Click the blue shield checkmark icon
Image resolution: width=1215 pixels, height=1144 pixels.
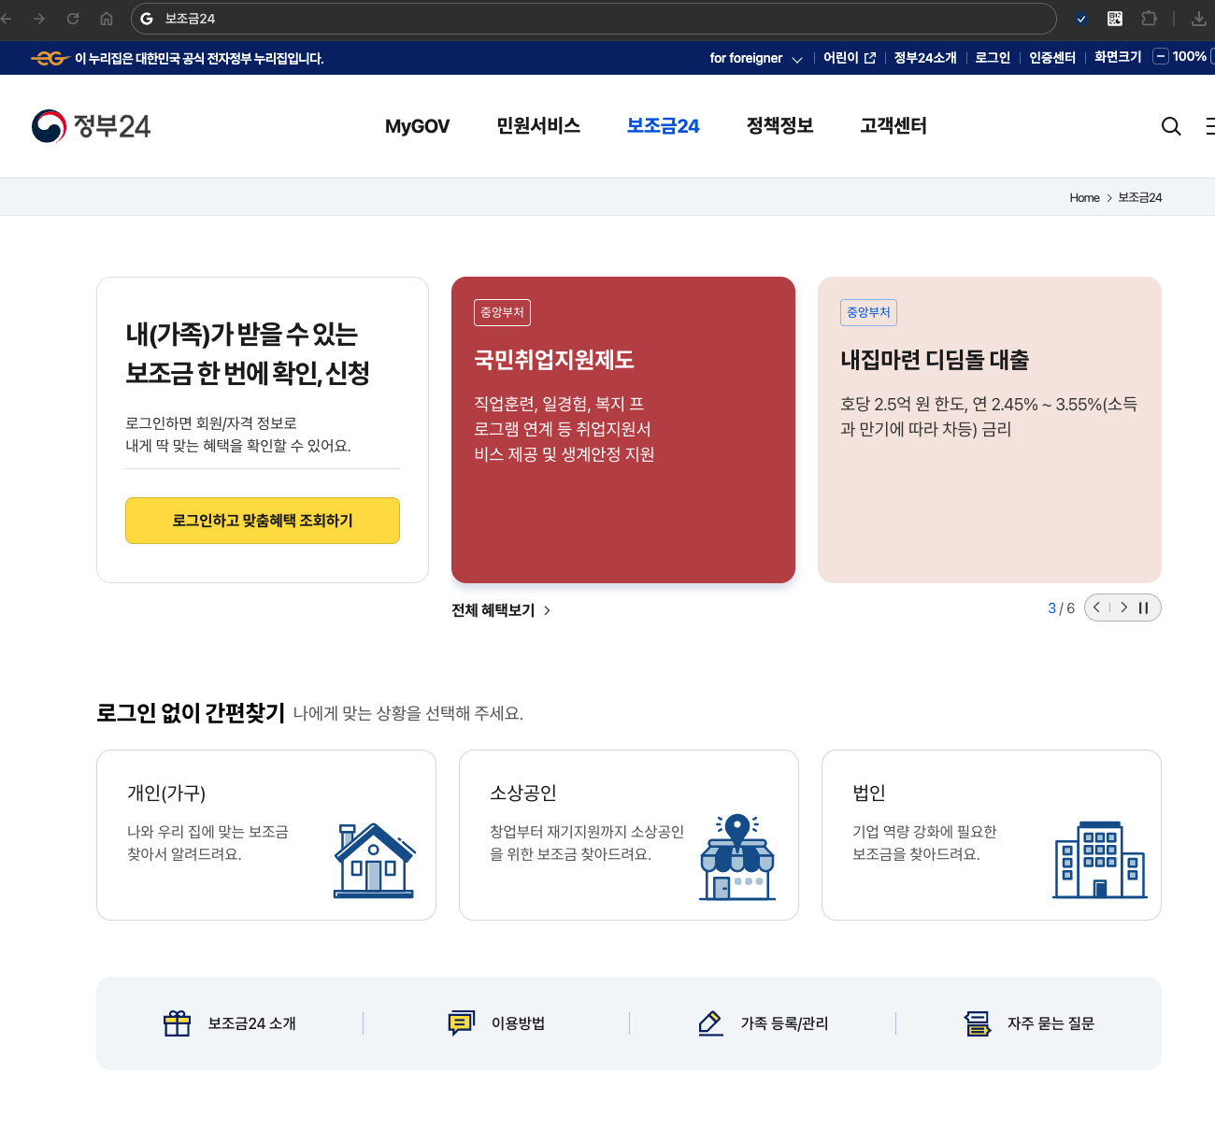(x=1081, y=19)
